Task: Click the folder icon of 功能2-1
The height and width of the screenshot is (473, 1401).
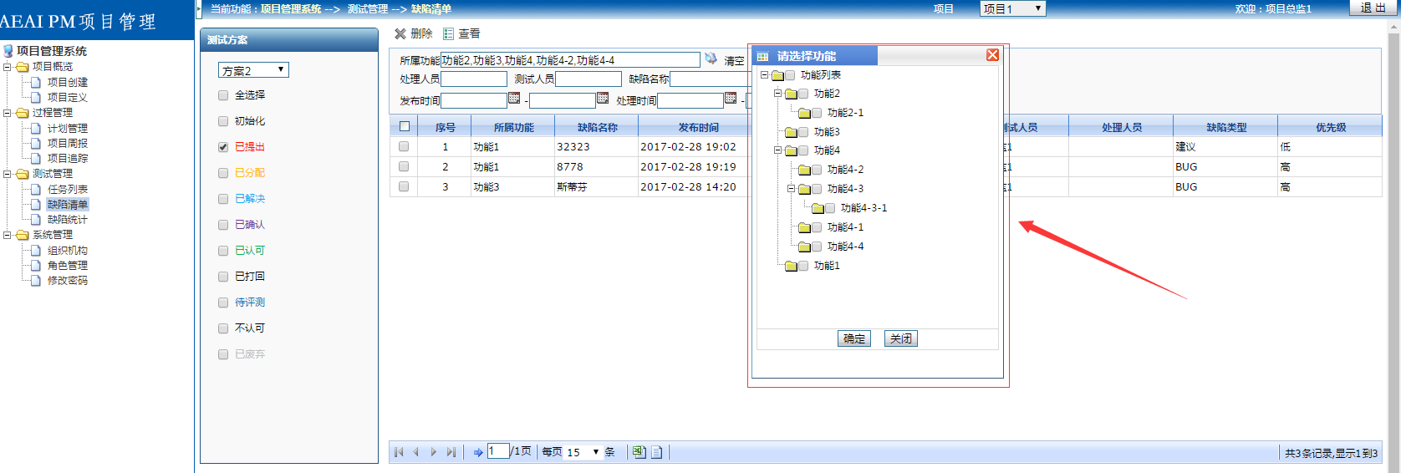Action: [804, 113]
